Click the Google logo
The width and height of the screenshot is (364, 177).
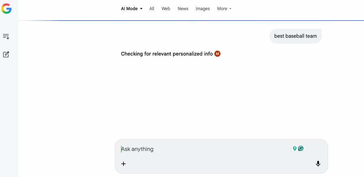pos(6,9)
